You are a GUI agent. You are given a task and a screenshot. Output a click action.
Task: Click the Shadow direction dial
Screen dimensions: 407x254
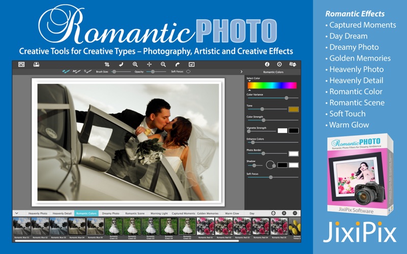pyautogui.click(x=271, y=165)
